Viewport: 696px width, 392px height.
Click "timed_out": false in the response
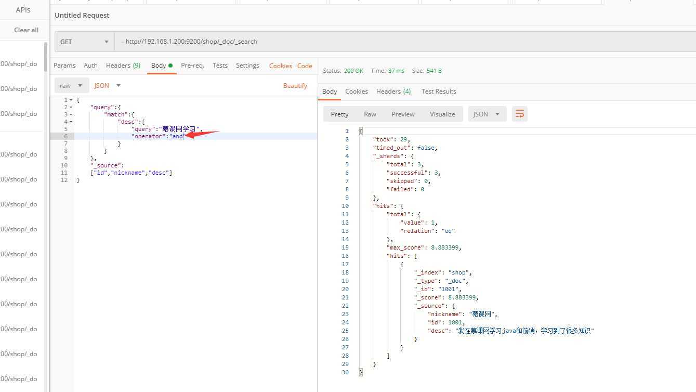click(405, 148)
